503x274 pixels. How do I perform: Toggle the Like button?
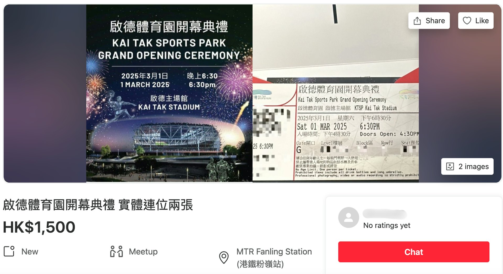476,21
